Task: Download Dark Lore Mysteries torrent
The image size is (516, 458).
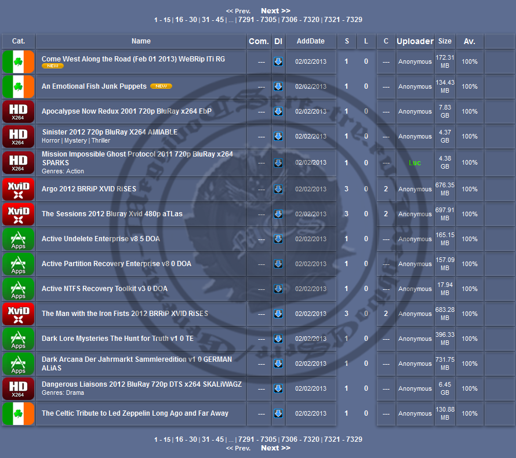Action: pos(278,339)
